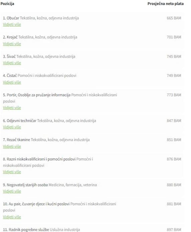Open "Vidjeti više" under Rezač tkanine
This screenshot has height=232, width=191.
tap(12, 146)
